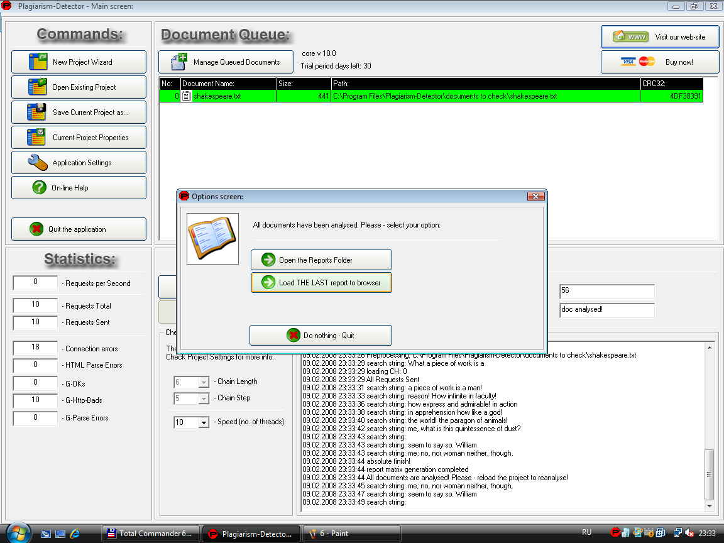Click the Document Name column header
724x543 pixels.
pos(229,84)
